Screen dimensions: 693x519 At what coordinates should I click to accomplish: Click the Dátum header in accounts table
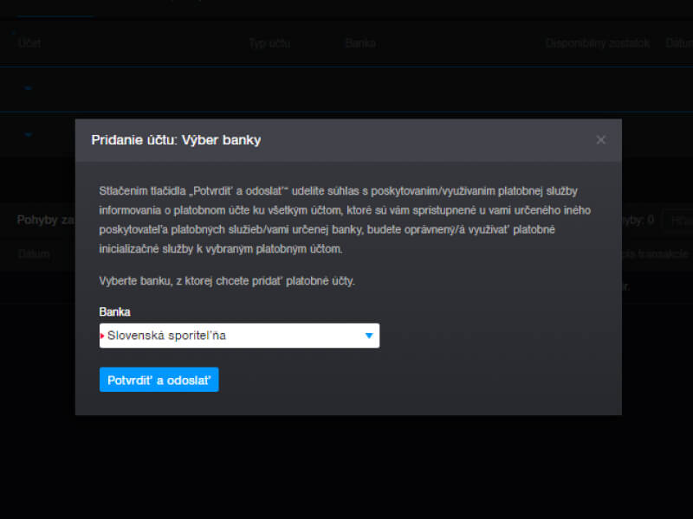(x=678, y=43)
